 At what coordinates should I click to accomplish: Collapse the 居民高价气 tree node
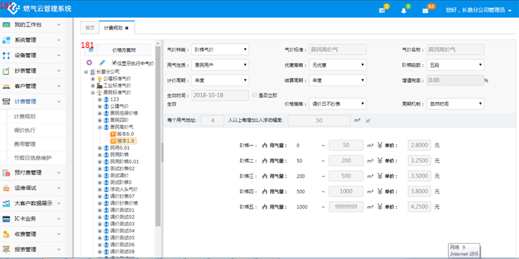pyautogui.click(x=100, y=127)
